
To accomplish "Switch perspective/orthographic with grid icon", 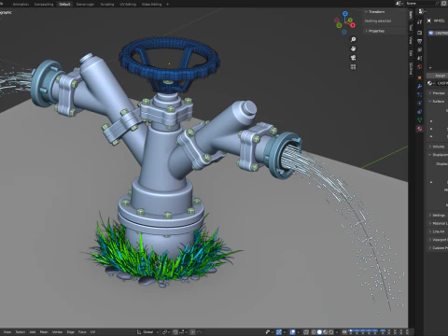I will click(x=353, y=67).
